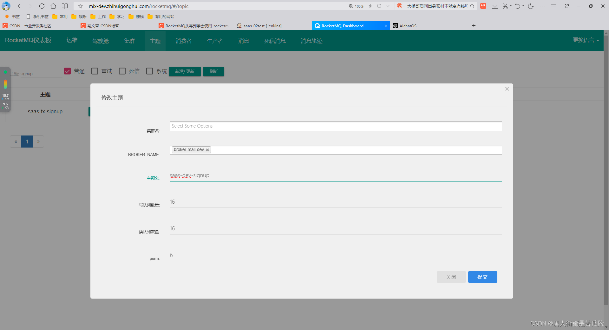Image resolution: width=609 pixels, height=330 pixels.
Task: Open the 生产者 nav menu item
Action: tap(215, 41)
